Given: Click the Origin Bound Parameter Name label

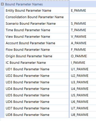Looking at the screenshot, I should point(29,56).
